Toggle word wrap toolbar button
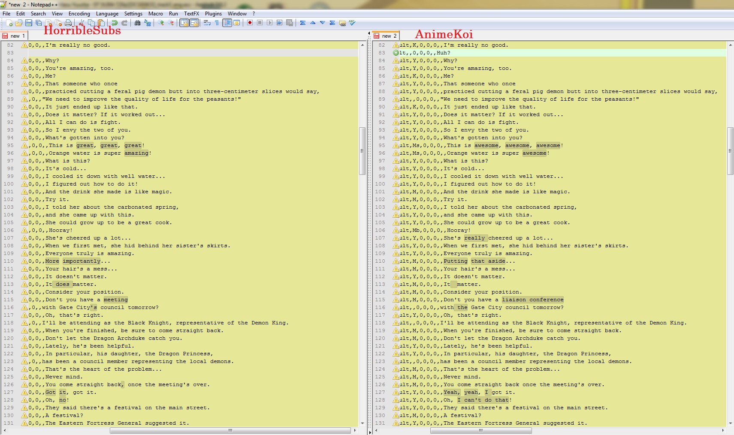 pyautogui.click(x=207, y=23)
